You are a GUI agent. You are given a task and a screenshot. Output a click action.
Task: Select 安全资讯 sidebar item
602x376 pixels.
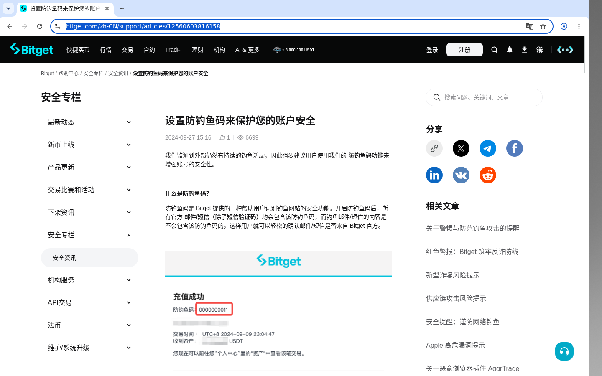(x=89, y=258)
